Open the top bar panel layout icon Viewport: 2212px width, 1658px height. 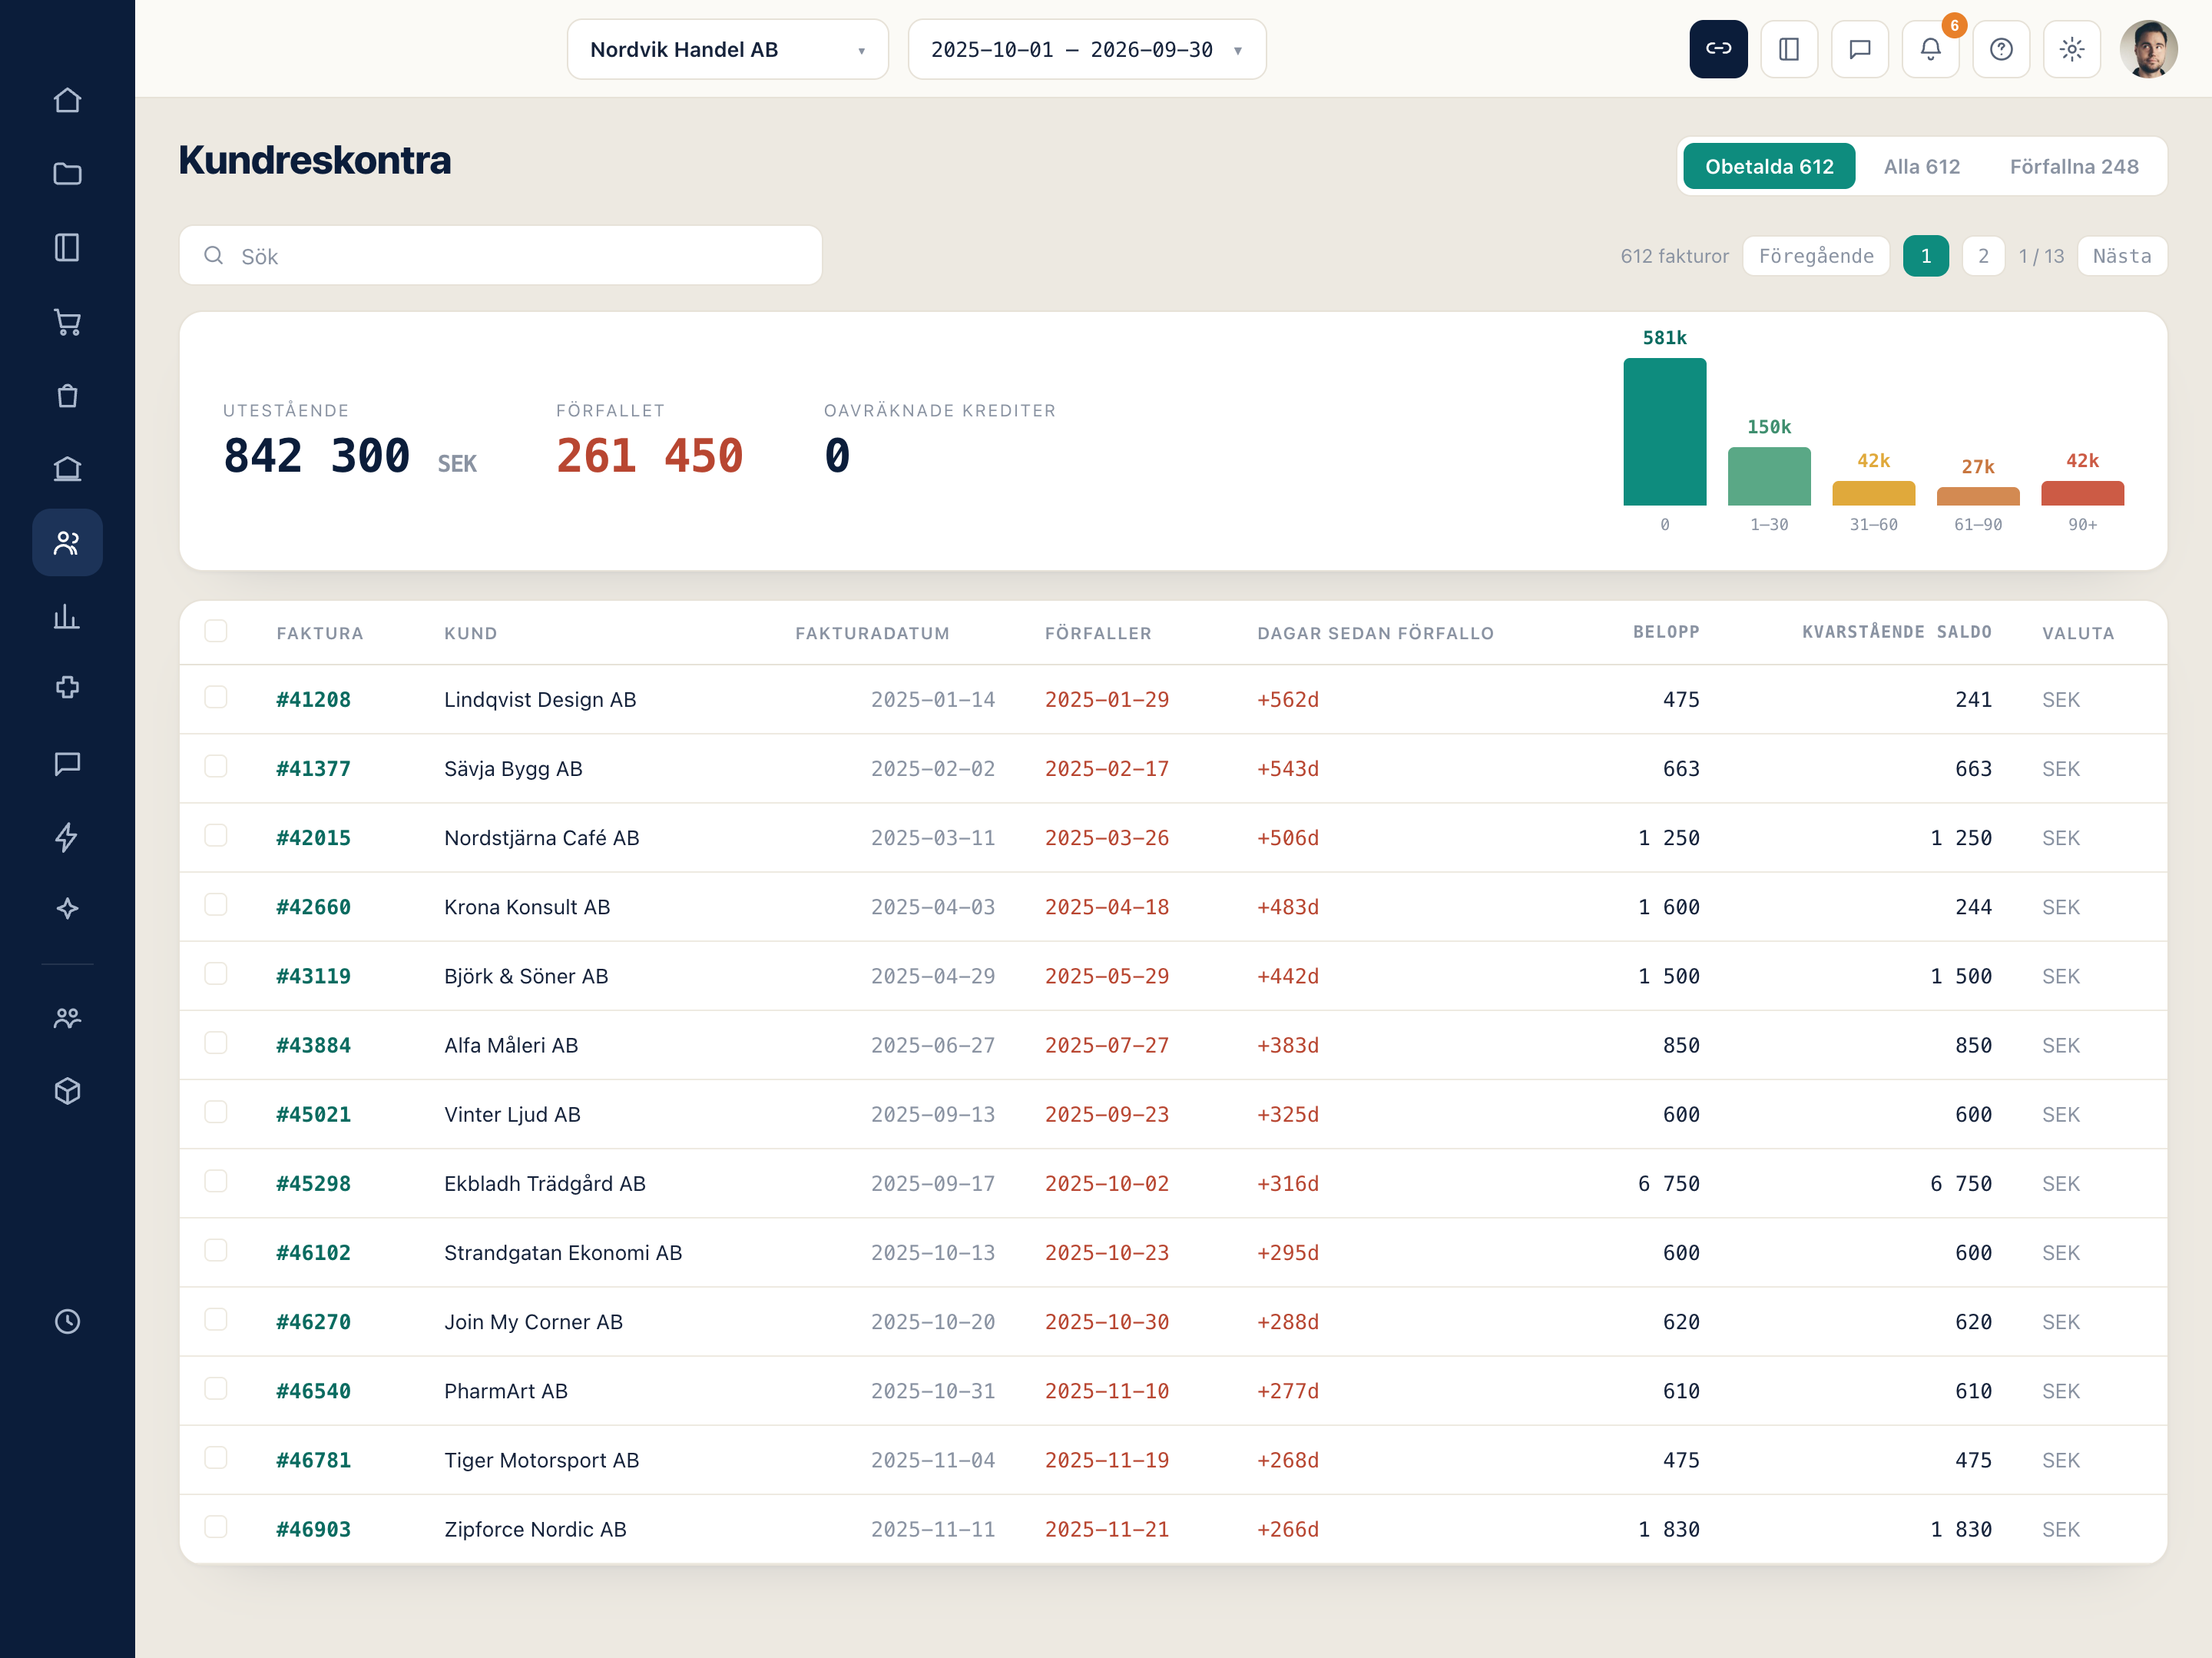[x=1789, y=49]
